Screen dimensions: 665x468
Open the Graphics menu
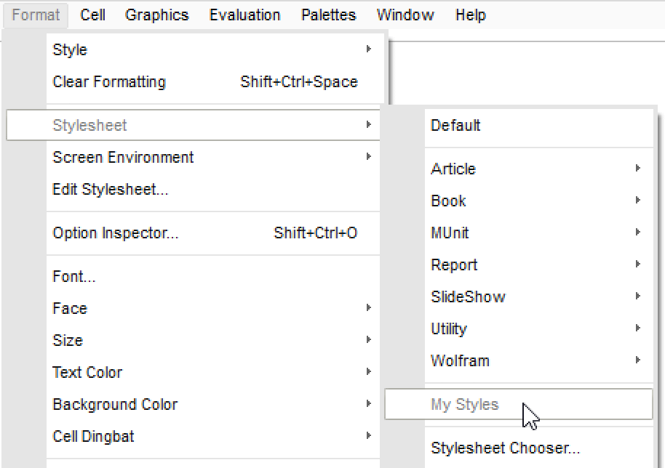(x=156, y=15)
